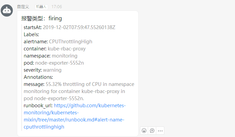The width and height of the screenshot is (235, 137).
Task: Click the blockquote bar beside alert details
Action: pos(22,77)
